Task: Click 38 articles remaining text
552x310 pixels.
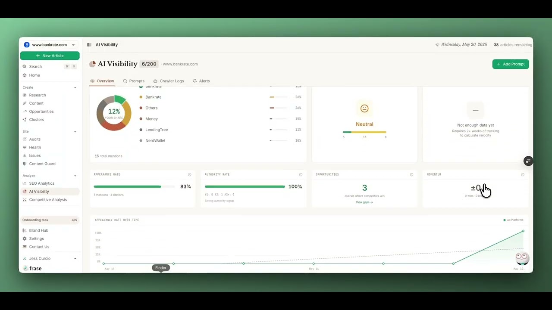Action: [x=513, y=45]
